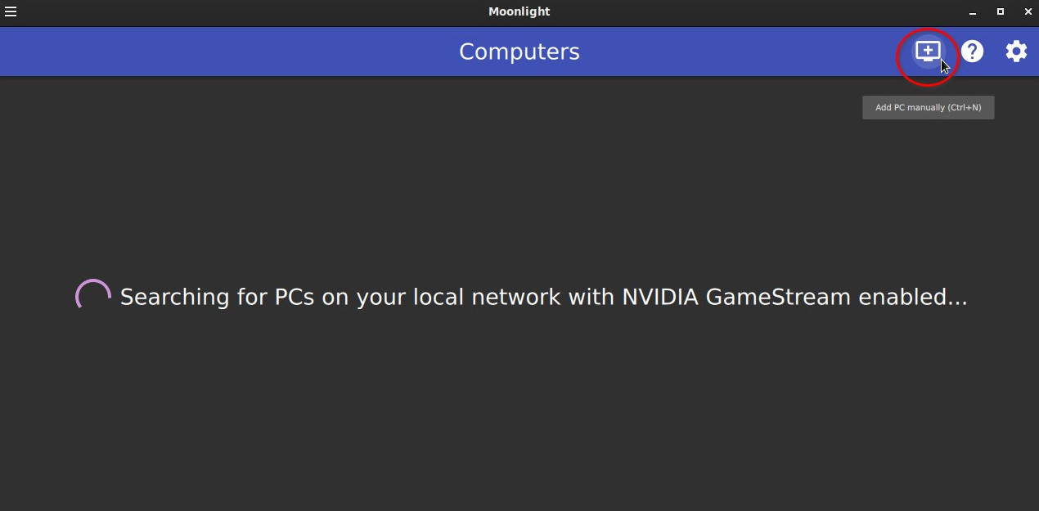
Task: Close the Moonlight window
Action: pyautogui.click(x=1026, y=11)
